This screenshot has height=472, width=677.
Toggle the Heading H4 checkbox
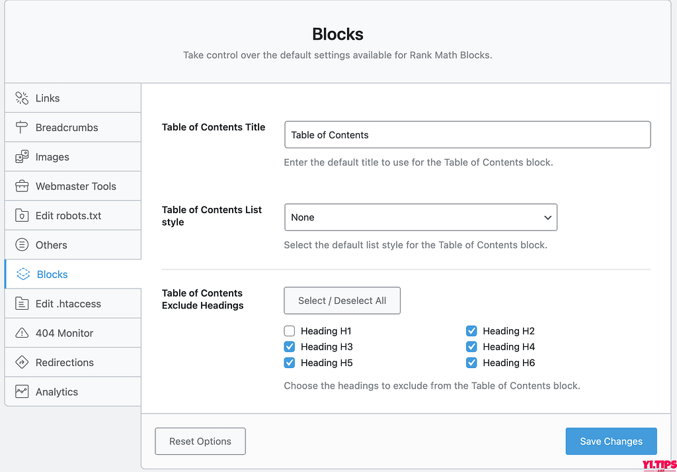point(471,347)
